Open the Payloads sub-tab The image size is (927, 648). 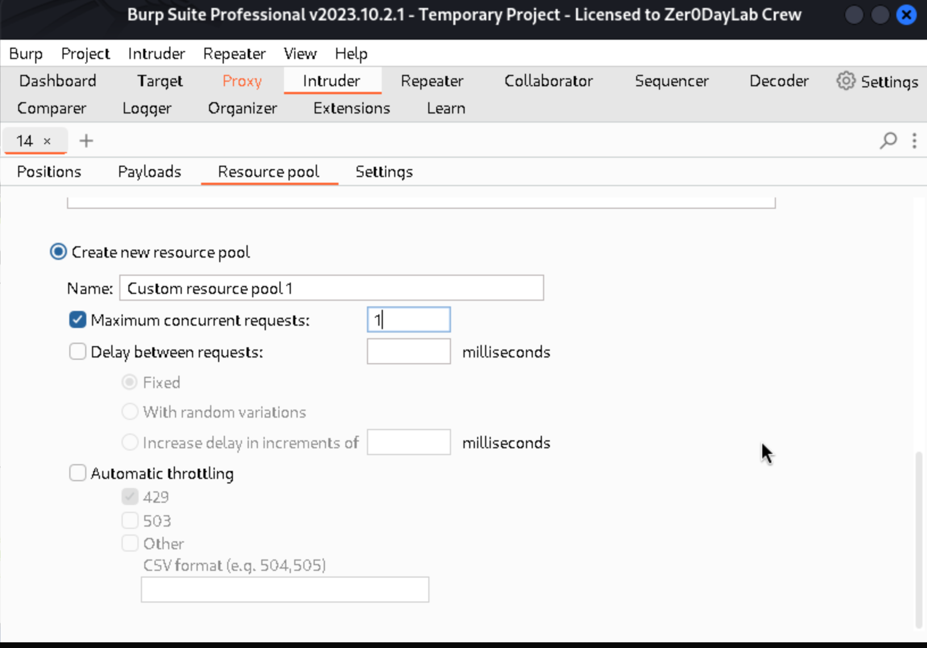(149, 171)
